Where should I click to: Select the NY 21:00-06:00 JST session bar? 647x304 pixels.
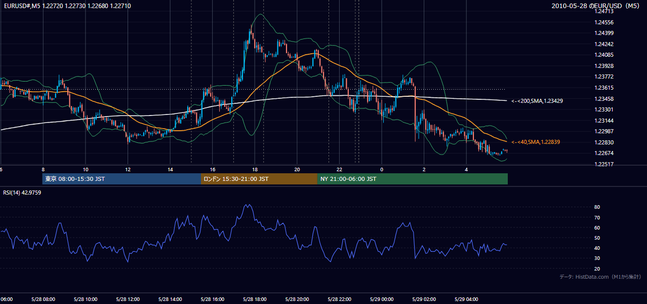413,179
